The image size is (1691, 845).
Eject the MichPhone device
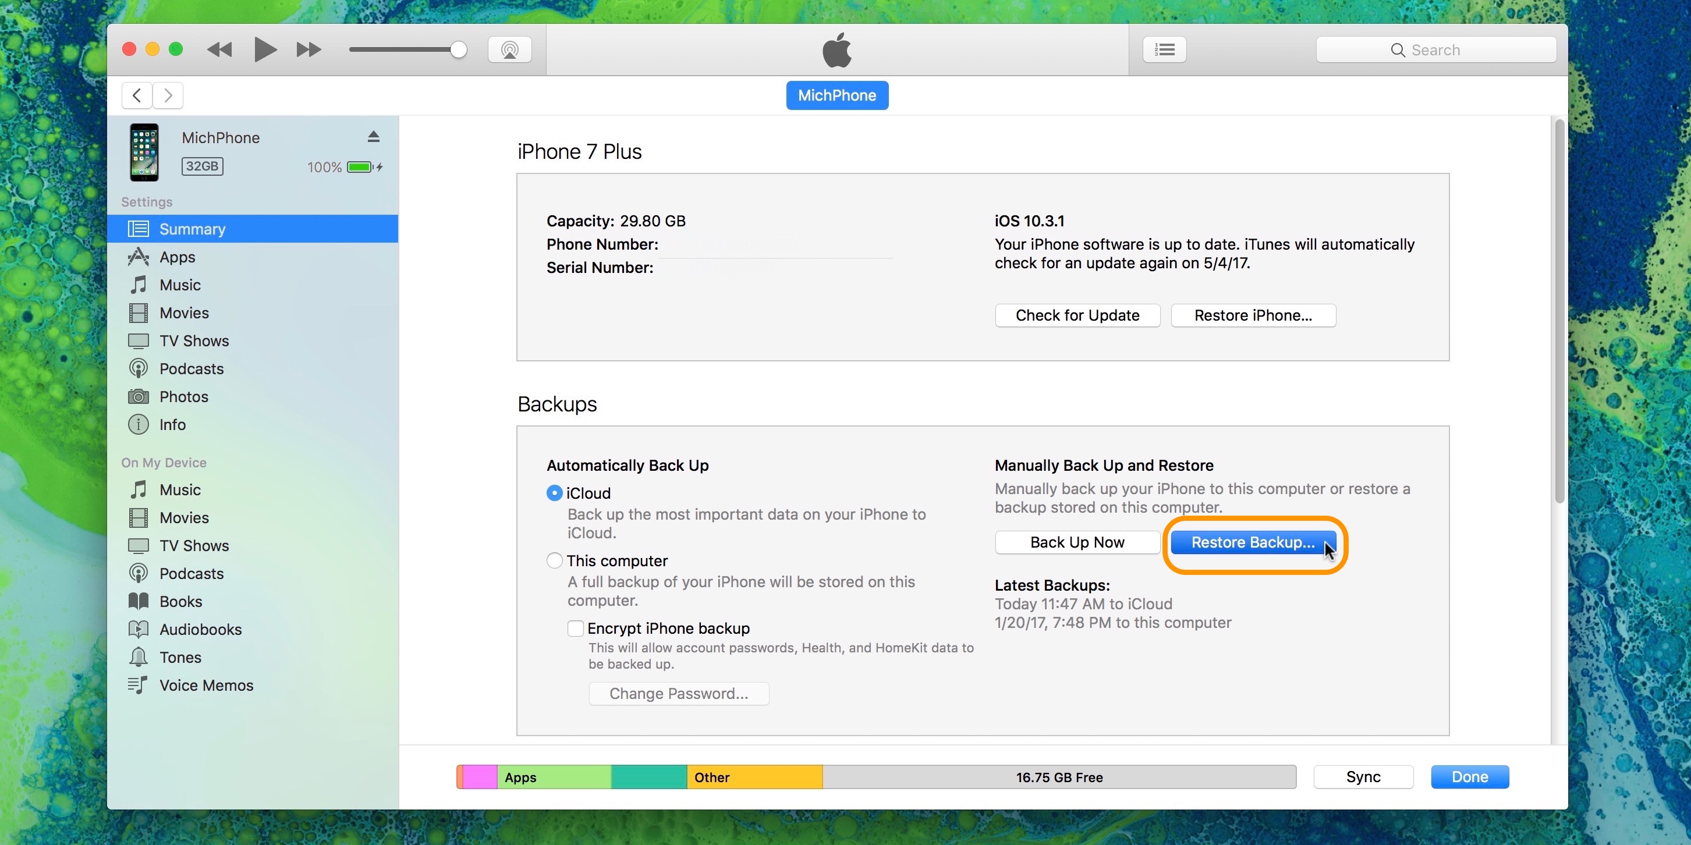pos(374,136)
